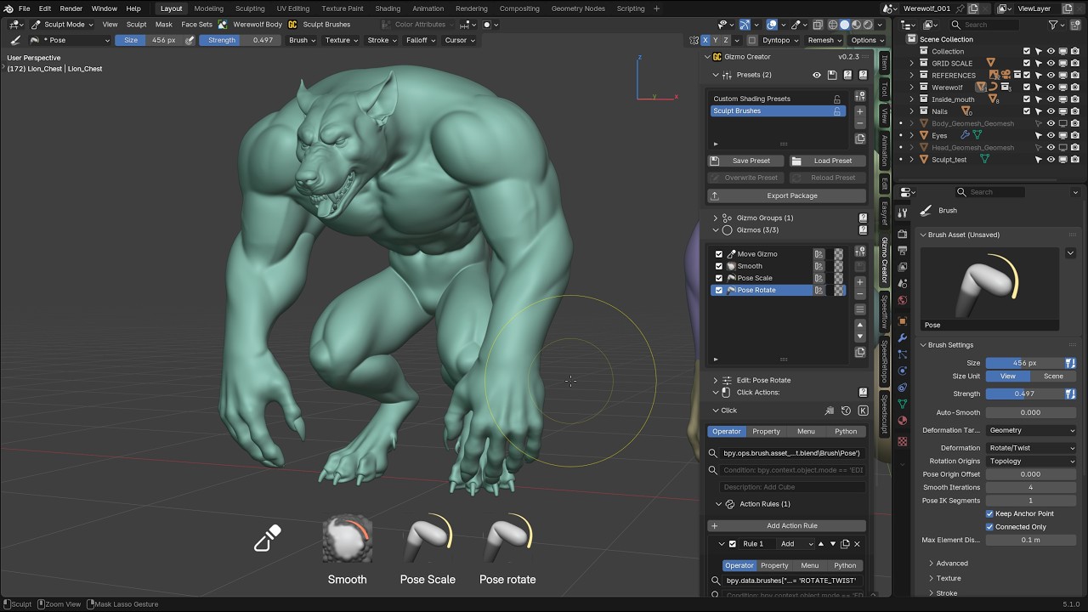1088x612 pixels.
Task: Hide the Werewolf collection in outliner
Action: coord(1051,87)
